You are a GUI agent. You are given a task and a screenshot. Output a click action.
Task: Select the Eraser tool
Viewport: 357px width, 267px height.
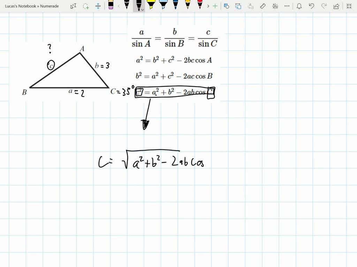tap(112, 6)
